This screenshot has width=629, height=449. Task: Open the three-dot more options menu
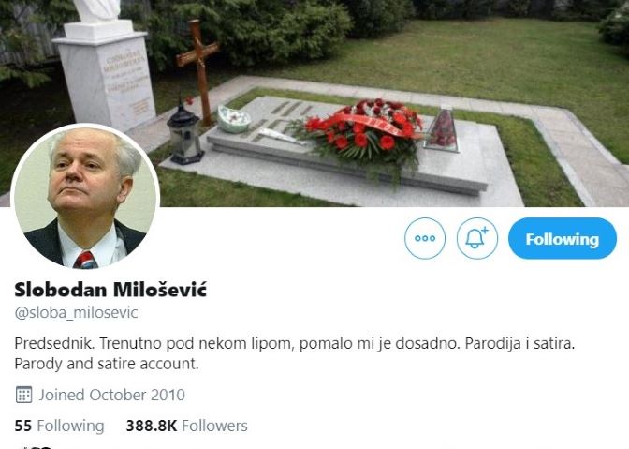(425, 238)
